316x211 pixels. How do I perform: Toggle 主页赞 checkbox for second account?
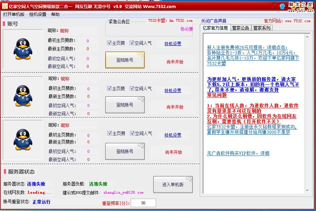coord(109,88)
